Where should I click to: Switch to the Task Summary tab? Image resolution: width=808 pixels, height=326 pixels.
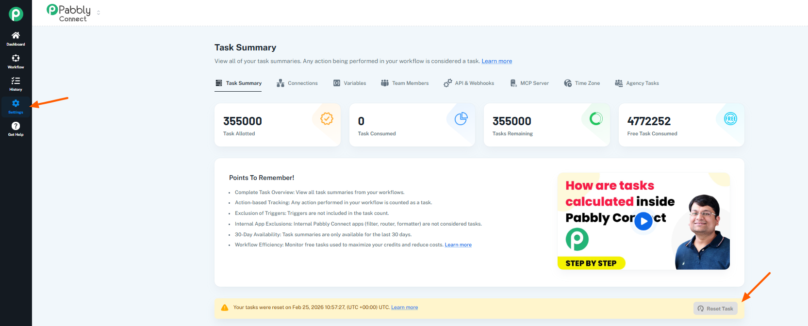[x=238, y=83]
